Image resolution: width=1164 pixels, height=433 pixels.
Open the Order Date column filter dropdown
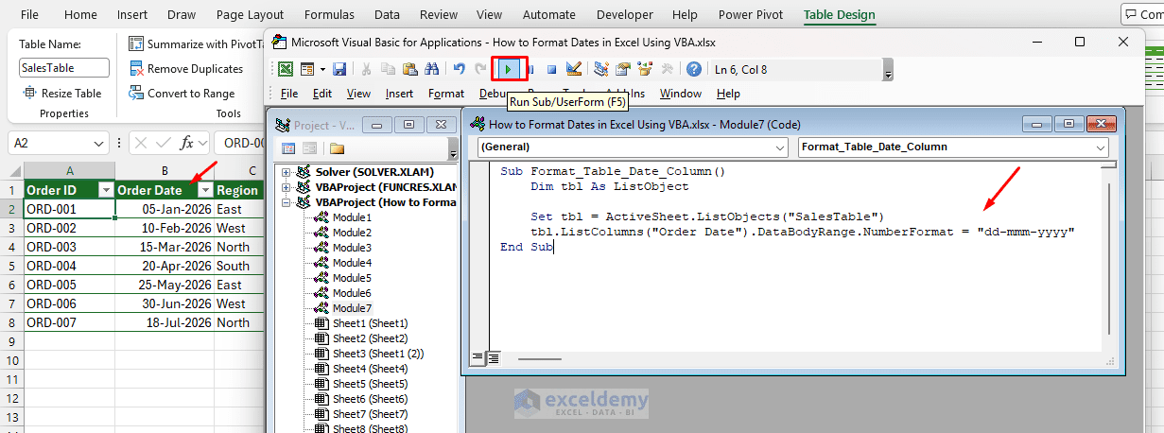coord(204,190)
